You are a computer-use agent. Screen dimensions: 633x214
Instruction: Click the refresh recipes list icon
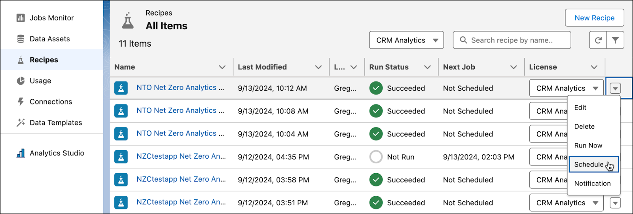[598, 40]
